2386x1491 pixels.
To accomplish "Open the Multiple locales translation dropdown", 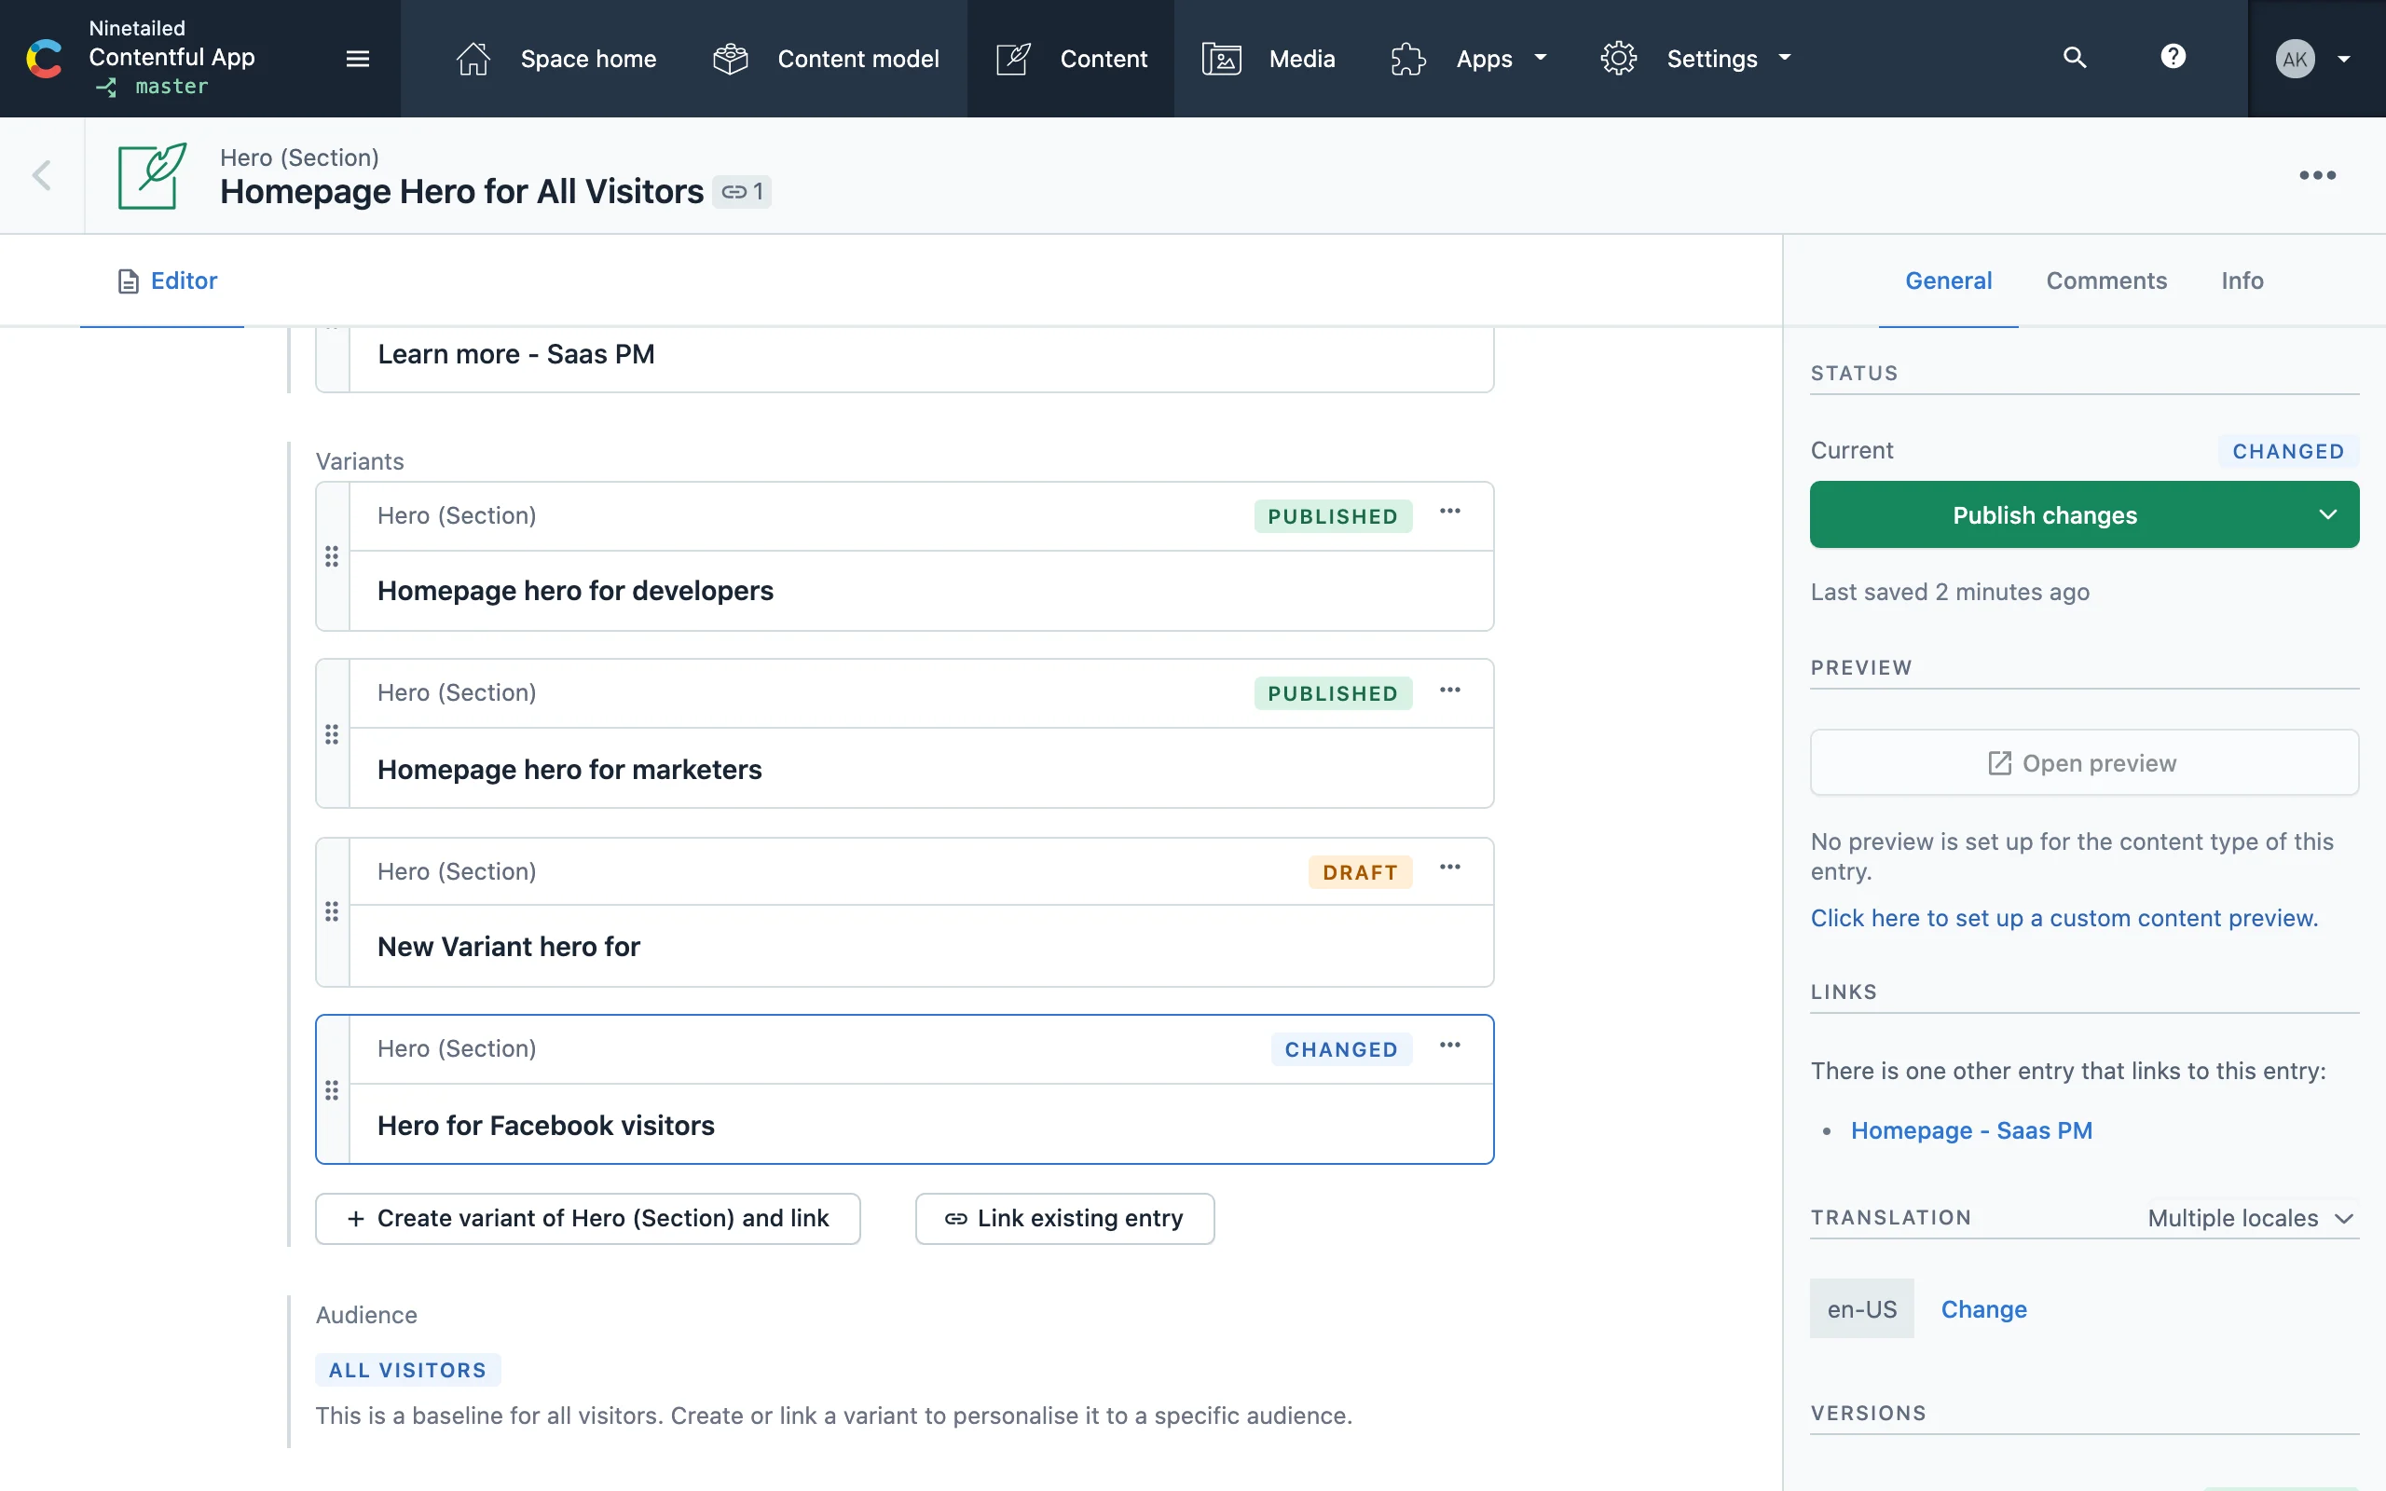I will click(x=2250, y=1218).
